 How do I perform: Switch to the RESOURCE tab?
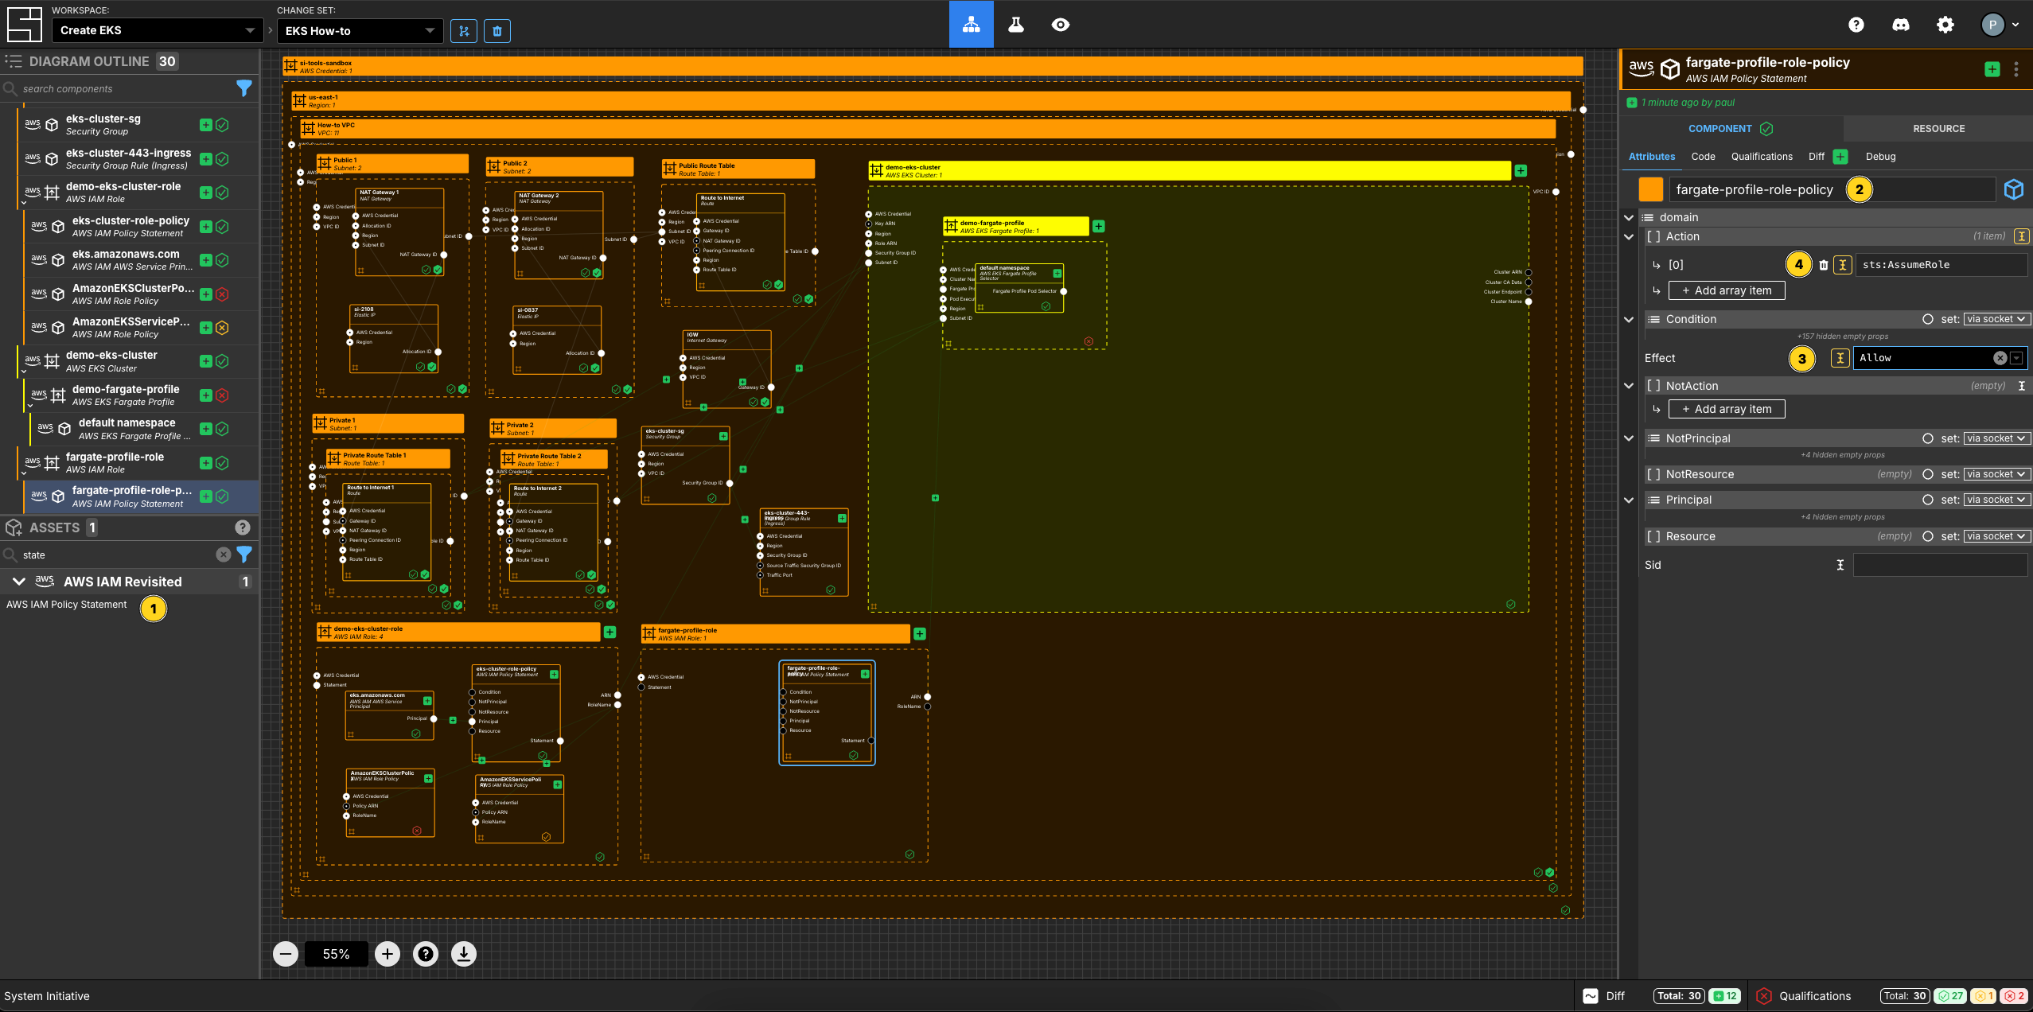[x=1938, y=128]
